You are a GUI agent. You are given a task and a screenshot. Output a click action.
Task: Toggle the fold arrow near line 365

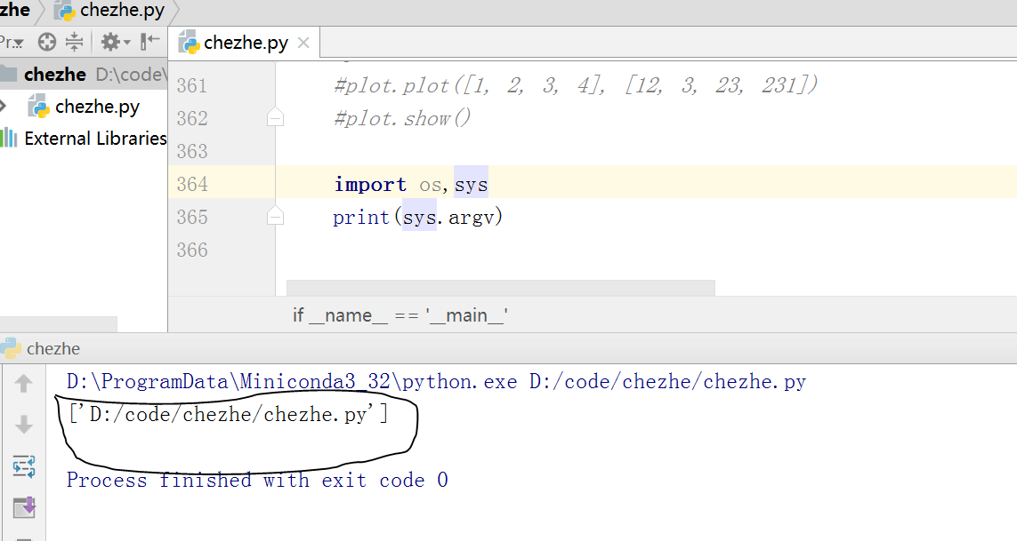(x=276, y=216)
